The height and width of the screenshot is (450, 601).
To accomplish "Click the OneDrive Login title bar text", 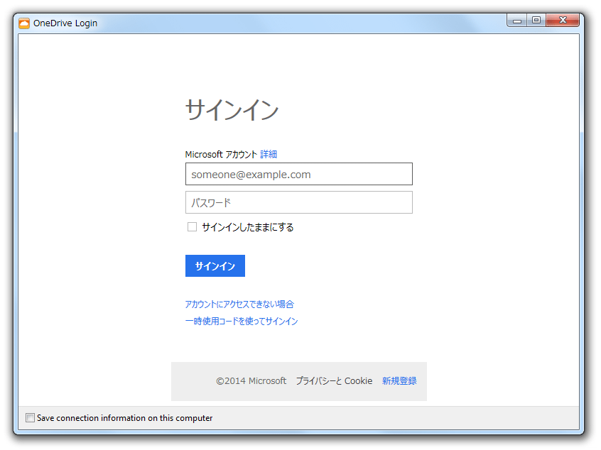I will 65,23.
